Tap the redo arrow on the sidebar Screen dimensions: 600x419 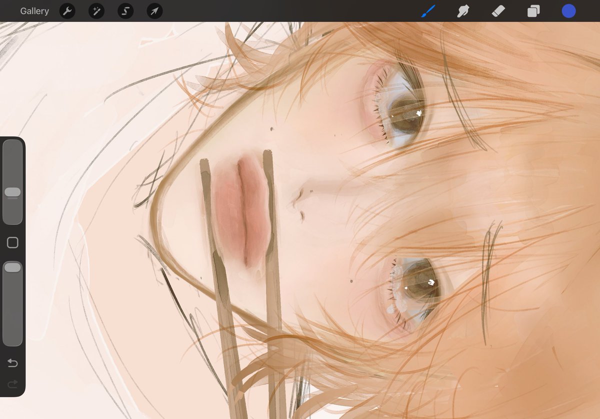pyautogui.click(x=12, y=384)
